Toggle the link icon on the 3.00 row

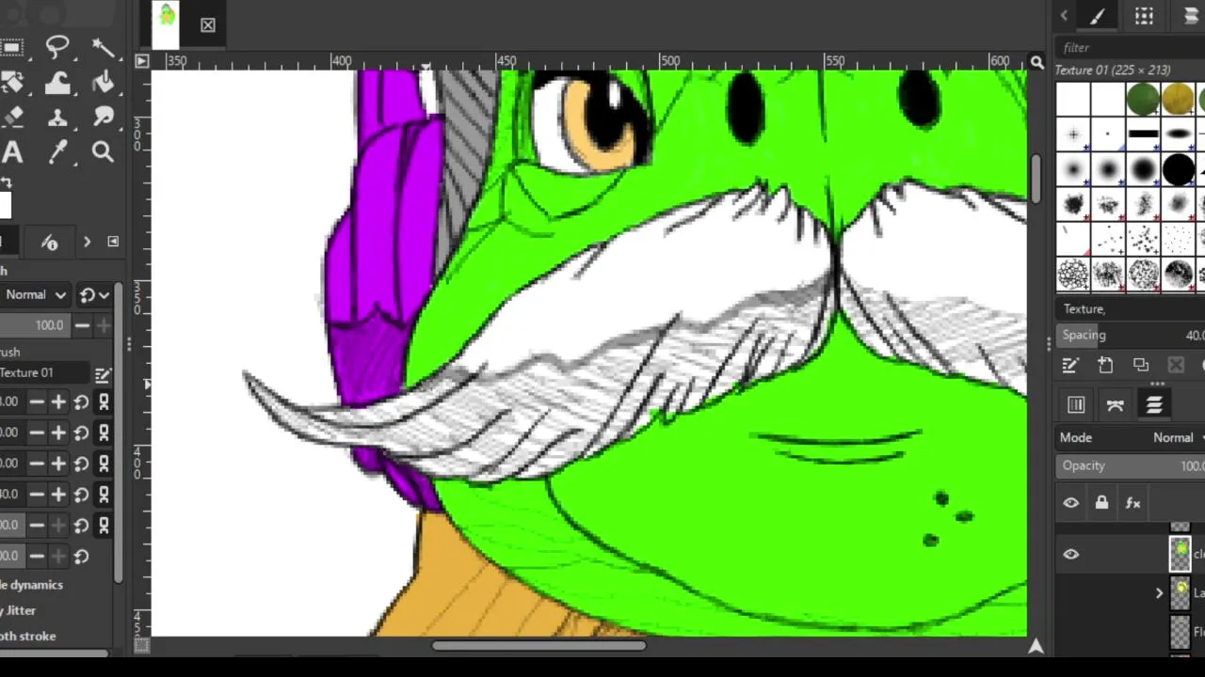pyautogui.click(x=104, y=402)
